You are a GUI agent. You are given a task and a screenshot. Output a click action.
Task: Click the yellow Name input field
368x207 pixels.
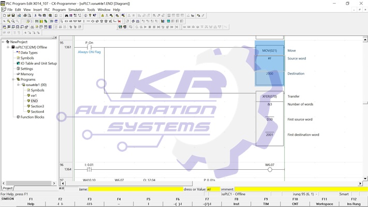(x=135, y=189)
